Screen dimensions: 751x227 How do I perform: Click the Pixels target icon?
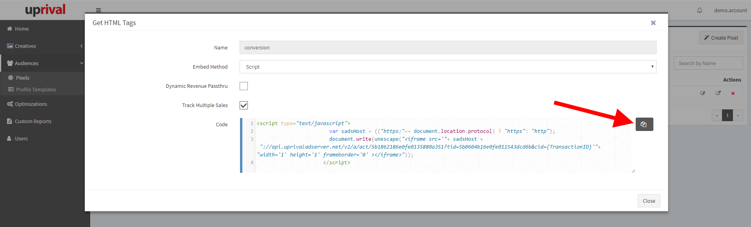pyautogui.click(x=11, y=78)
